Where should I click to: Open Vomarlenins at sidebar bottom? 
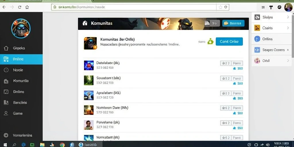21,135
